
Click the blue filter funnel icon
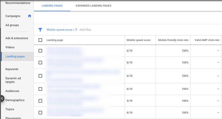(40, 30)
